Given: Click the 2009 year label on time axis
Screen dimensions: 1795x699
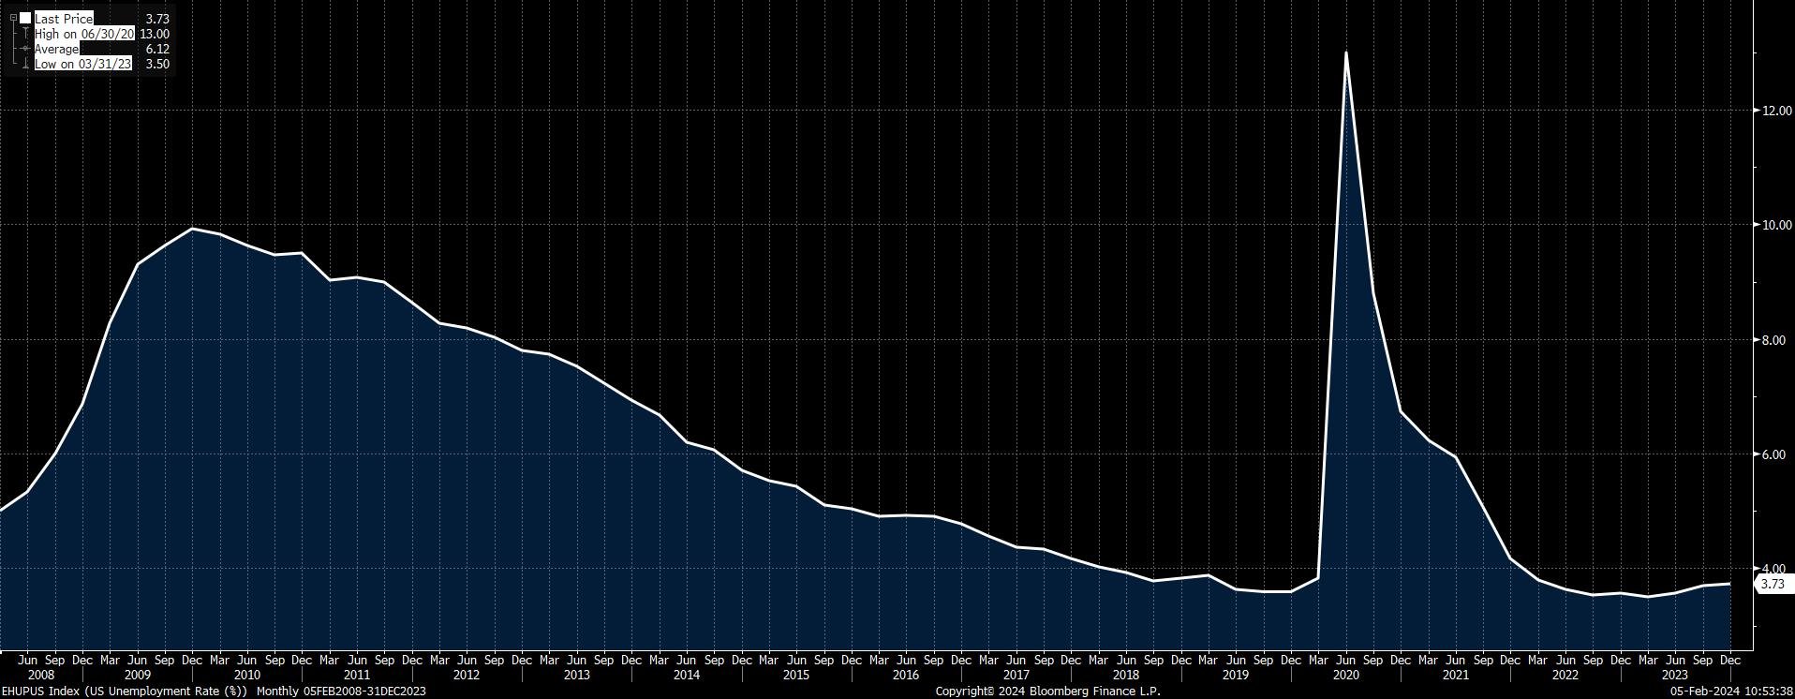Looking at the screenshot, I should tap(137, 675).
